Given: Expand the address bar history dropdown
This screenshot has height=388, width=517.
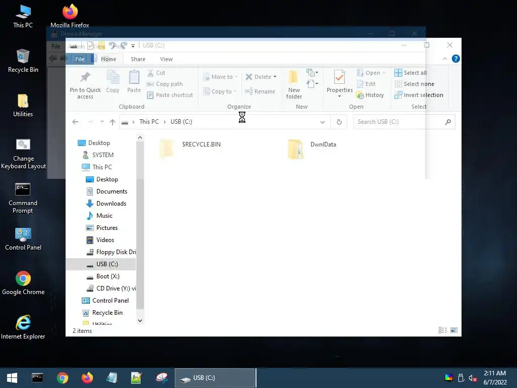Looking at the screenshot, I should pos(323,122).
